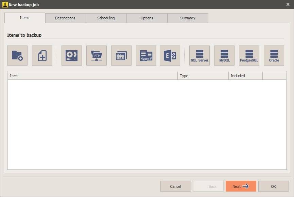Viewport: 294px width, 197px height.
Task: Add an FTP source to backup
Action: tap(96, 55)
